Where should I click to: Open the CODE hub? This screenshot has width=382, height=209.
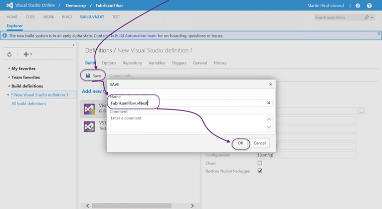point(30,17)
